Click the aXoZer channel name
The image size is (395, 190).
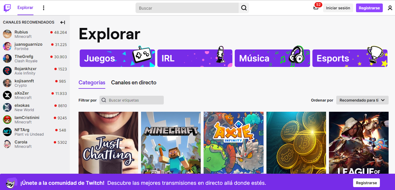click(x=22, y=93)
